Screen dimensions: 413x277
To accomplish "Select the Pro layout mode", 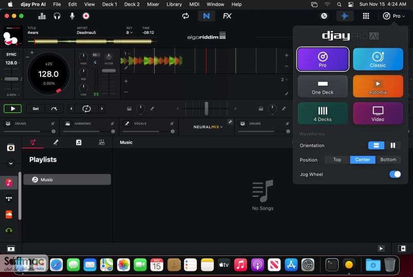I will coord(323,59).
